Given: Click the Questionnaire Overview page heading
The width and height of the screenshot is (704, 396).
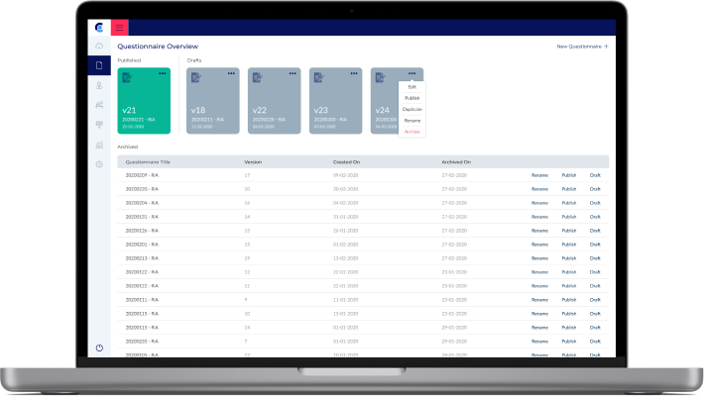Looking at the screenshot, I should point(158,47).
